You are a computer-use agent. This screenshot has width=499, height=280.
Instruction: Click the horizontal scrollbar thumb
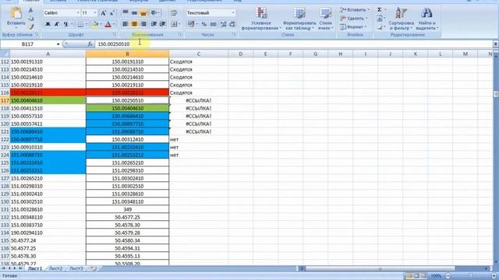pyautogui.click(x=380, y=268)
